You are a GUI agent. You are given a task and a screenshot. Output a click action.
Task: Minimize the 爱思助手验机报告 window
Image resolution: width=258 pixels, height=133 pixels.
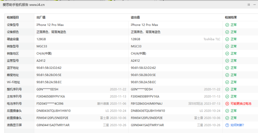(x=255, y=5)
